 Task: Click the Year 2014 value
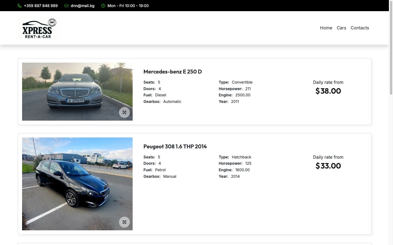coord(235,176)
